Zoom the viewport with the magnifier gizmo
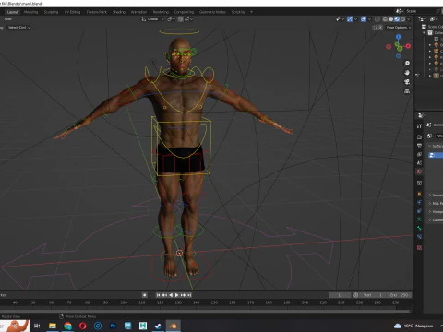The width and height of the screenshot is (443, 332). [x=407, y=64]
